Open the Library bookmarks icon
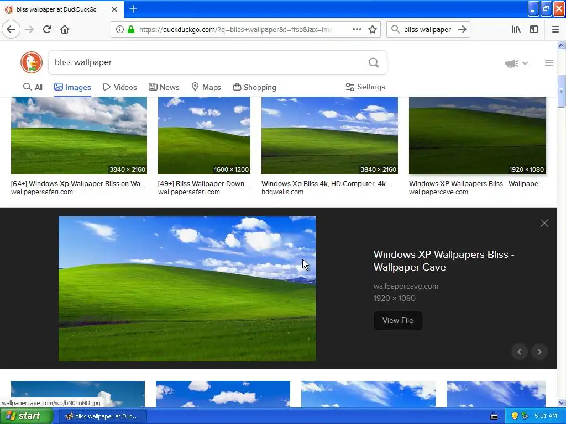Screen dimensions: 566x424 click(516, 29)
